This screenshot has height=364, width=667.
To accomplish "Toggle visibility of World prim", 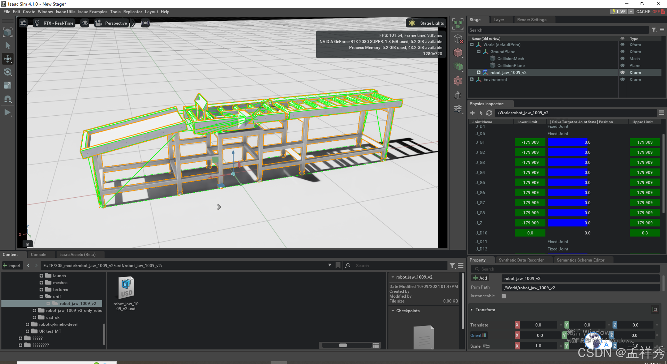I will (x=623, y=44).
